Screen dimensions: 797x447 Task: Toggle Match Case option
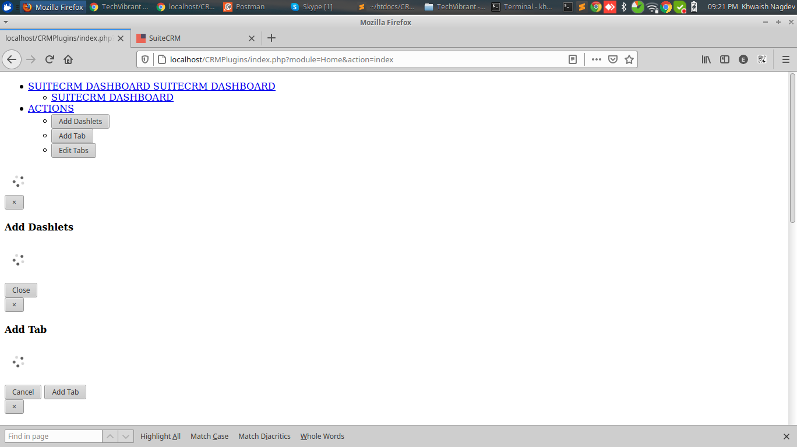pyautogui.click(x=209, y=437)
